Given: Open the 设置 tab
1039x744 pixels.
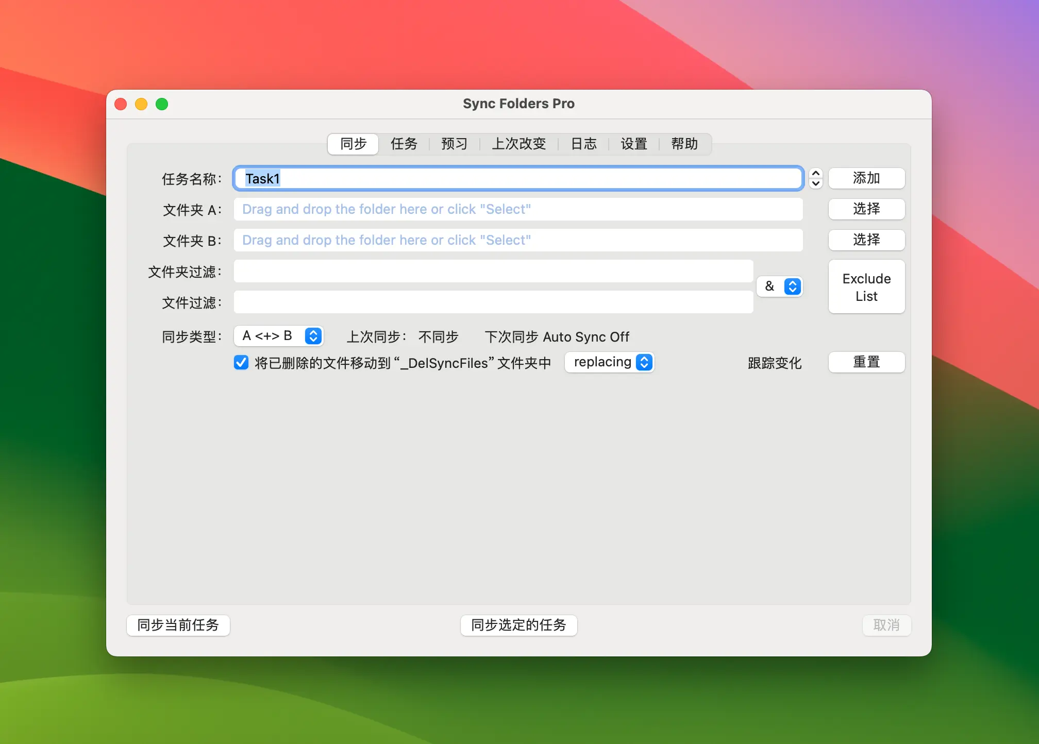Looking at the screenshot, I should 633,144.
